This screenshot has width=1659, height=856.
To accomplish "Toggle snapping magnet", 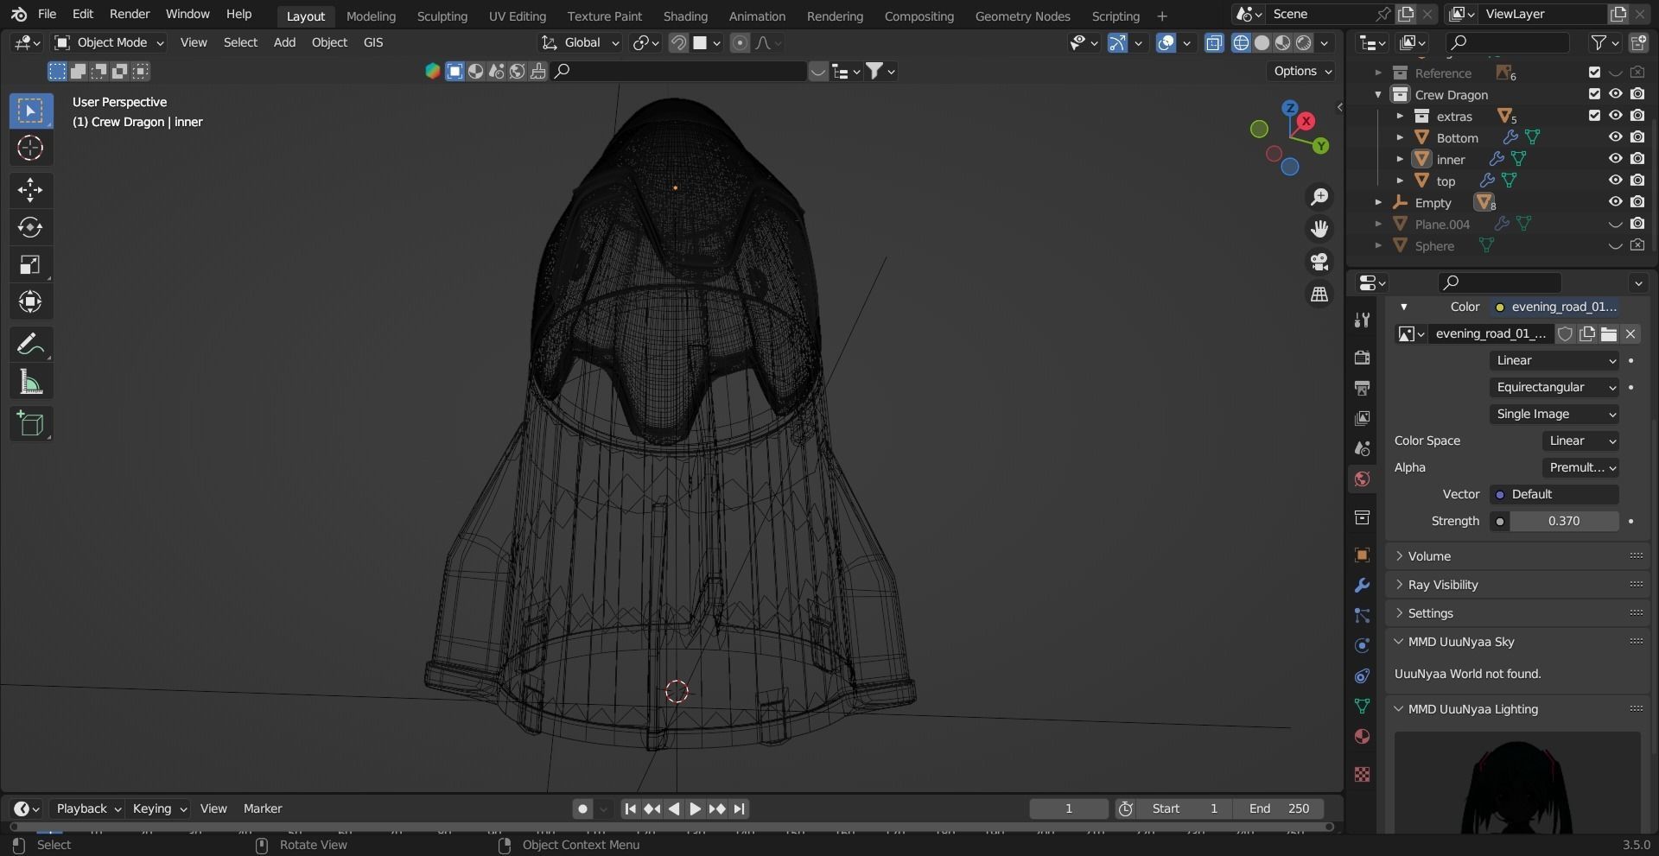I will pos(678,42).
